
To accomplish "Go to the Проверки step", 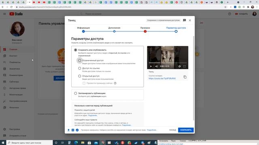I will point(145,29).
